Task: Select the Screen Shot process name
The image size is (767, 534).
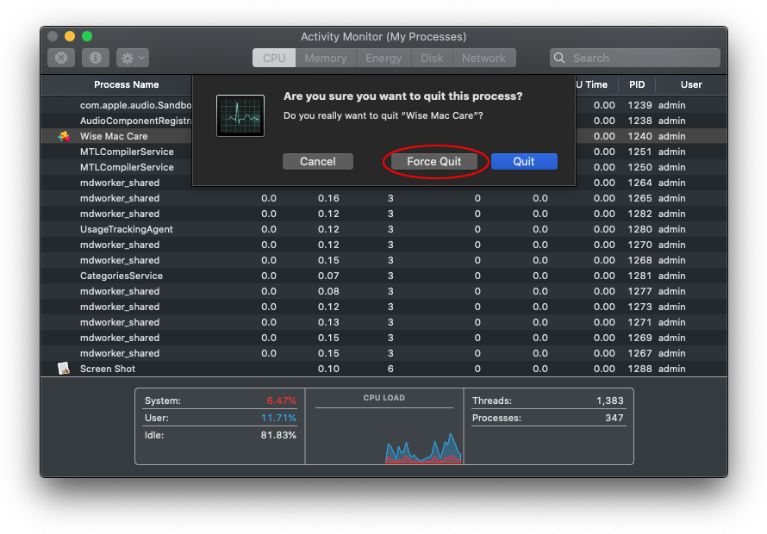Action: (x=108, y=369)
